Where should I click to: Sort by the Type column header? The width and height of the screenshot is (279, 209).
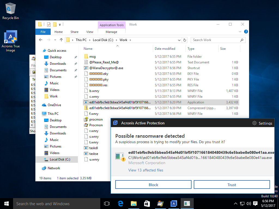tap(191, 48)
